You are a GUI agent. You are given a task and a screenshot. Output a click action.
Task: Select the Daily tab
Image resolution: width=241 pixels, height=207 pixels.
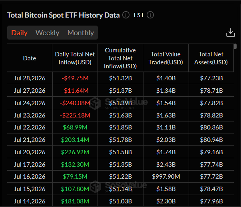[x=19, y=33]
